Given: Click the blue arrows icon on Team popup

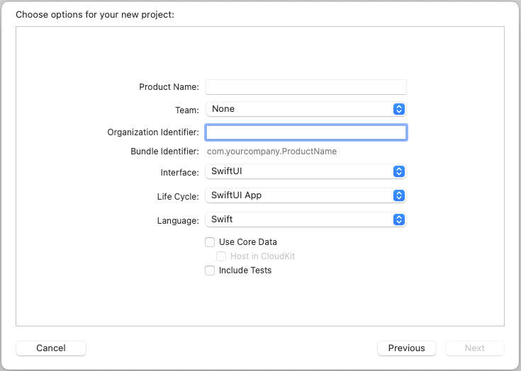Looking at the screenshot, I should [x=399, y=109].
